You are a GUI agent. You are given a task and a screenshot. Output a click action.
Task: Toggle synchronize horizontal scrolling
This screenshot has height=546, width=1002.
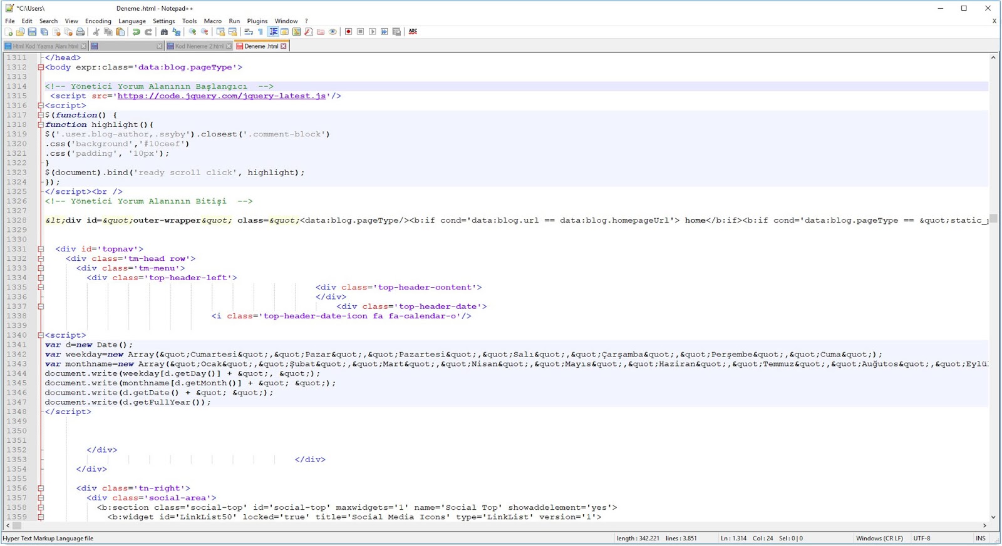(232, 32)
